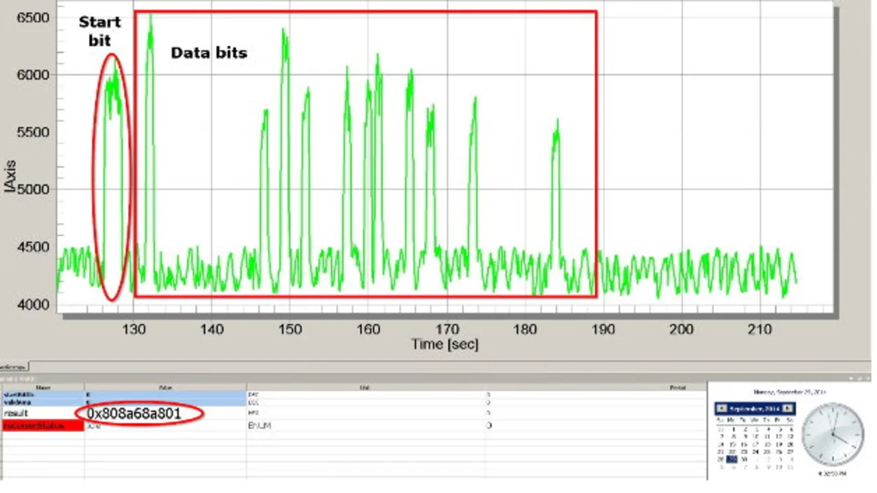Screen dimensions: 877x493
Task: Select the result row name cell
Action: 42,413
